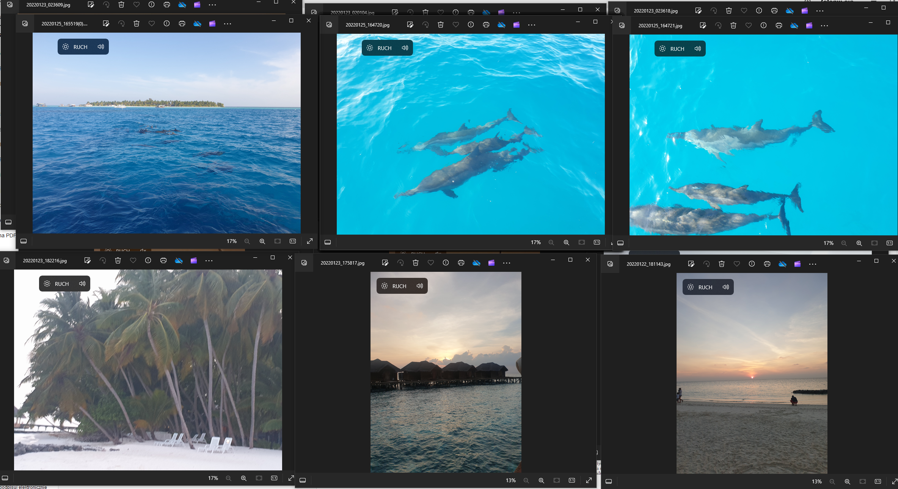This screenshot has height=489, width=898.
Task: Zoom in on 20220123_182216 photo
Action: 243,478
